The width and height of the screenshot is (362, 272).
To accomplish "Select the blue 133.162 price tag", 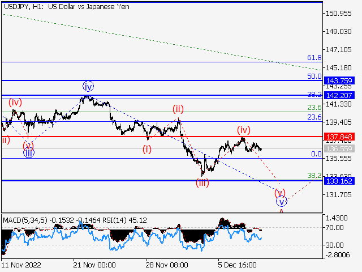I will 339,181.
